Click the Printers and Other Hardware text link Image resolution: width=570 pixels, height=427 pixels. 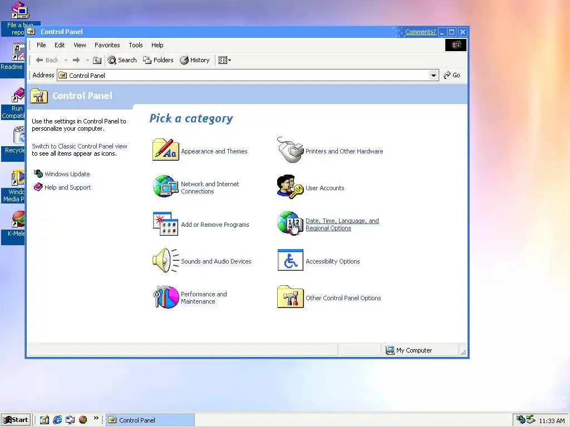pyautogui.click(x=344, y=151)
